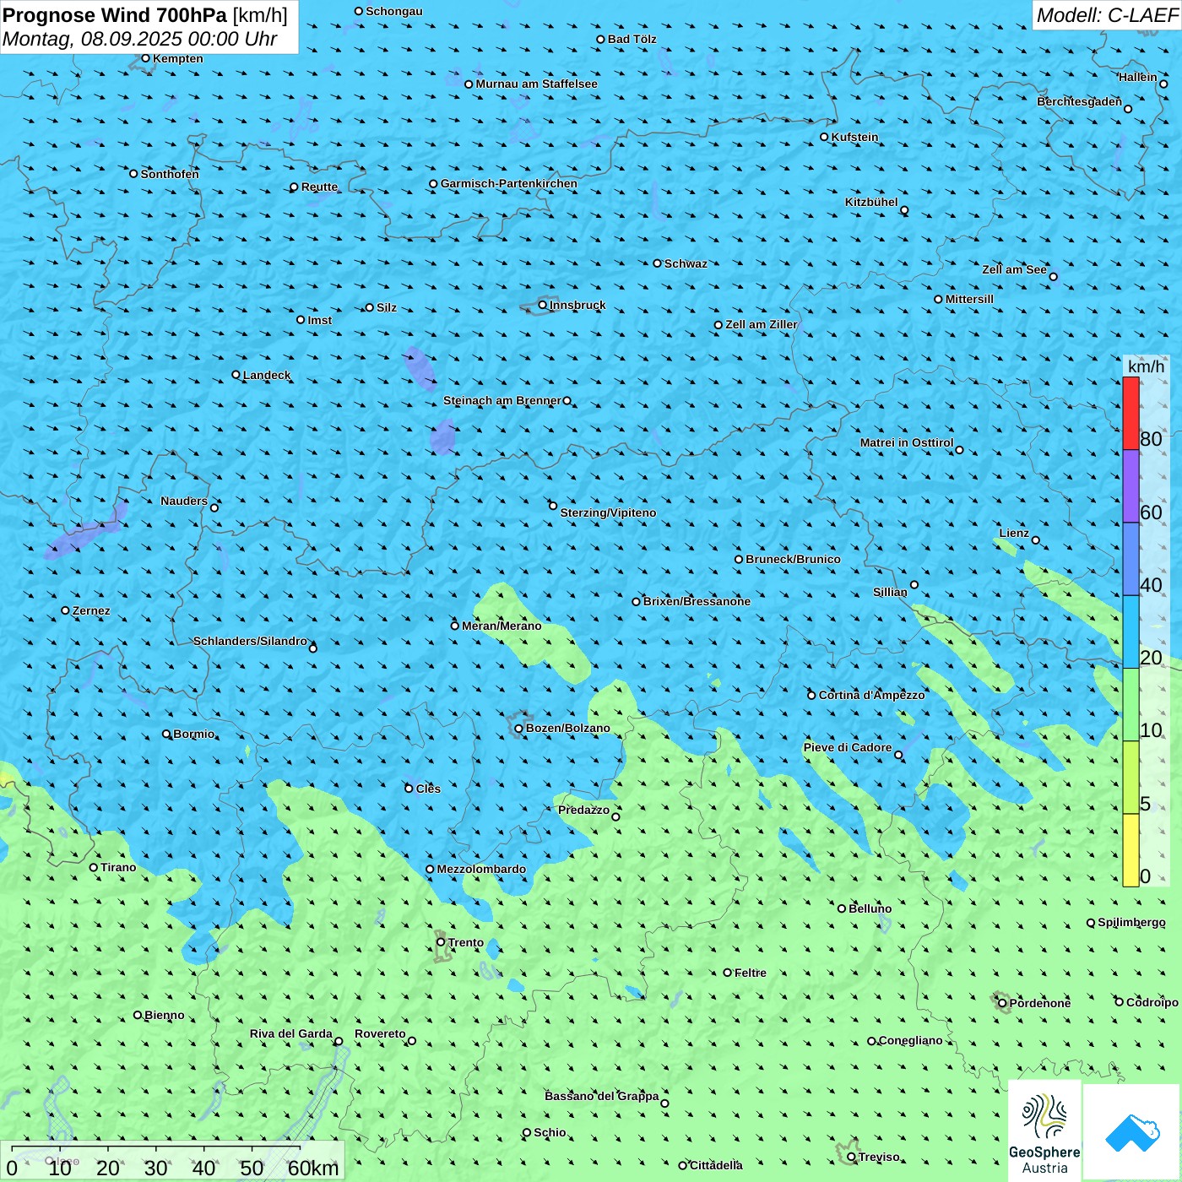Click the Bassano del Grappa label
The height and width of the screenshot is (1182, 1182).
[x=602, y=1096]
